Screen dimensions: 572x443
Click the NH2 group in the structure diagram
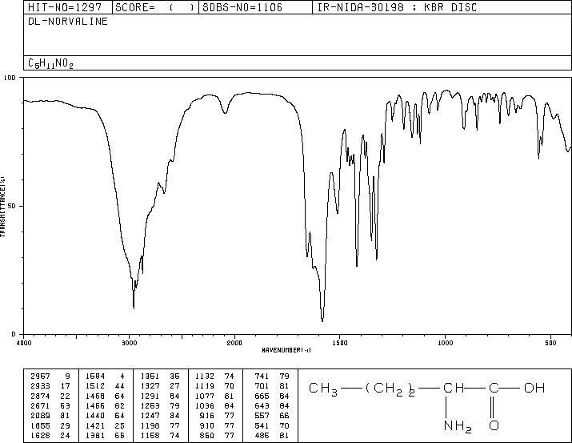click(x=458, y=426)
